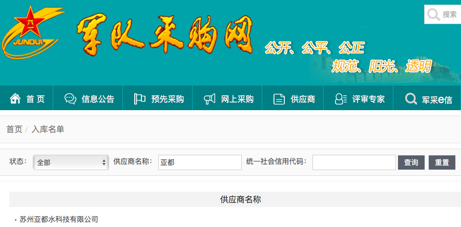Image resolution: width=461 pixels, height=227 pixels.
Task: Click the home icon in navigation bar
Action: [x=15, y=99]
